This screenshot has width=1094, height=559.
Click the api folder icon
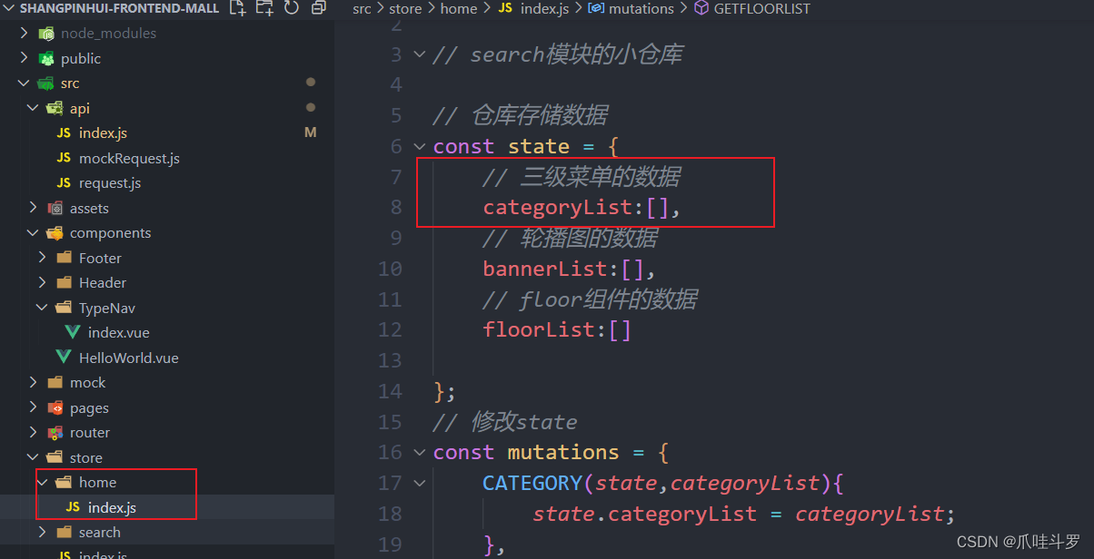coord(55,108)
